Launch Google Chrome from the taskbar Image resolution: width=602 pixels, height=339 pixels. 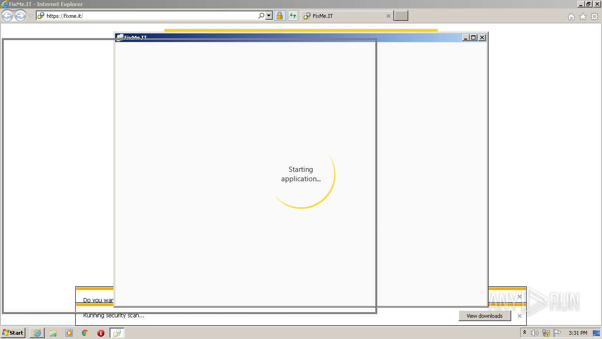coord(85,333)
